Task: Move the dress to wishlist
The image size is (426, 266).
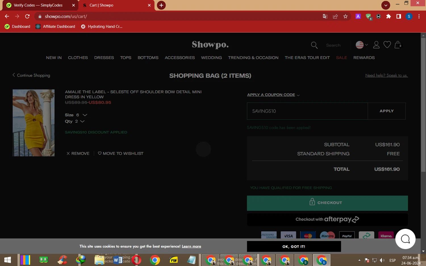Action: (121, 154)
